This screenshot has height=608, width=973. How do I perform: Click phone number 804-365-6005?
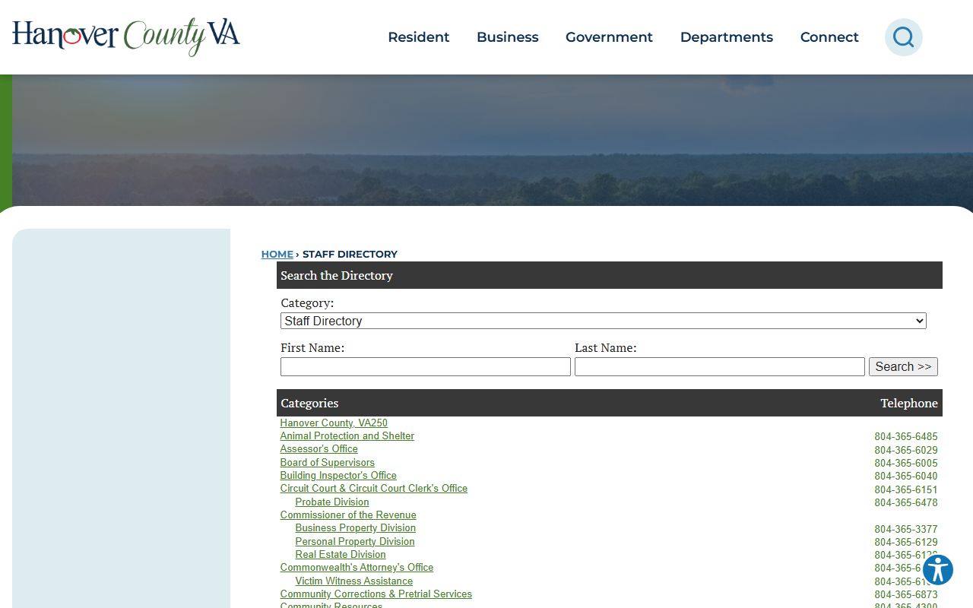pyautogui.click(x=906, y=463)
